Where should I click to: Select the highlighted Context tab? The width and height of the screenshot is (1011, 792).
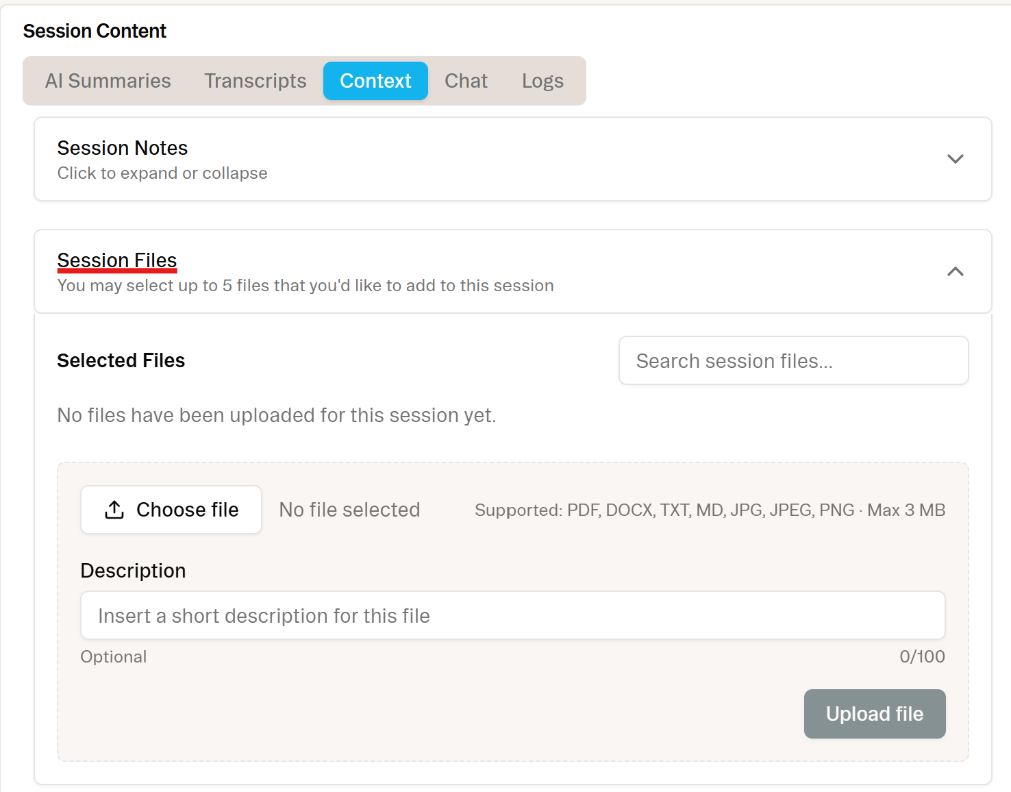[375, 81]
